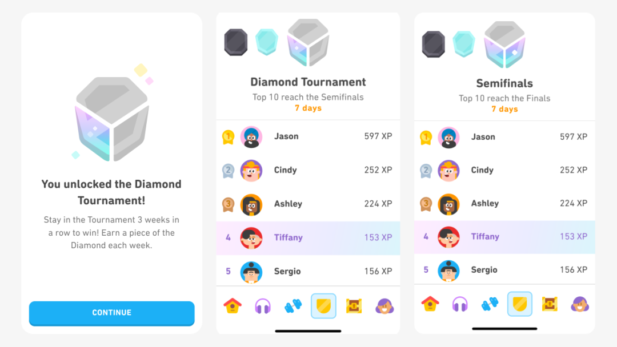Image resolution: width=617 pixels, height=347 pixels.
Task: Select the dumbbell practice icon in Semifinals screen
Action: (x=490, y=304)
